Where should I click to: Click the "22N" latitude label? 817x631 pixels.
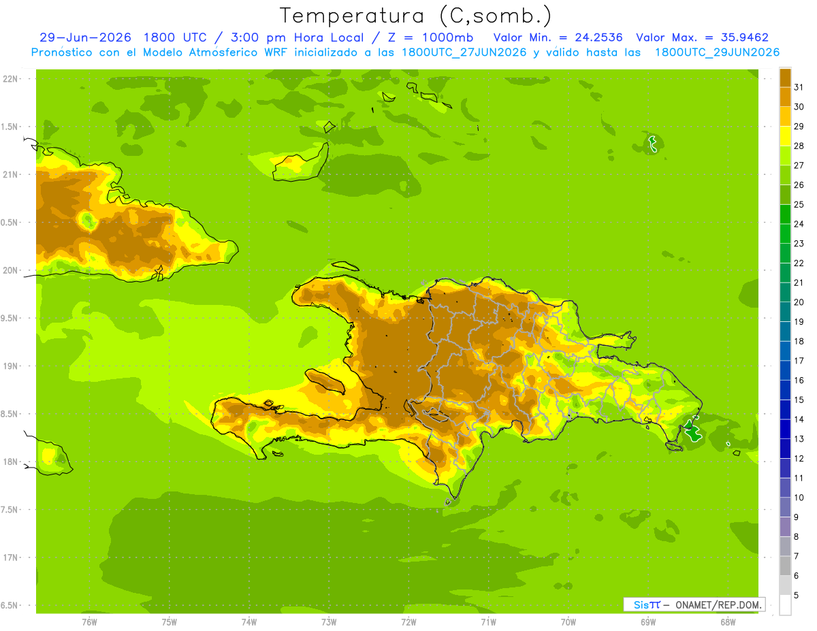(x=10, y=79)
